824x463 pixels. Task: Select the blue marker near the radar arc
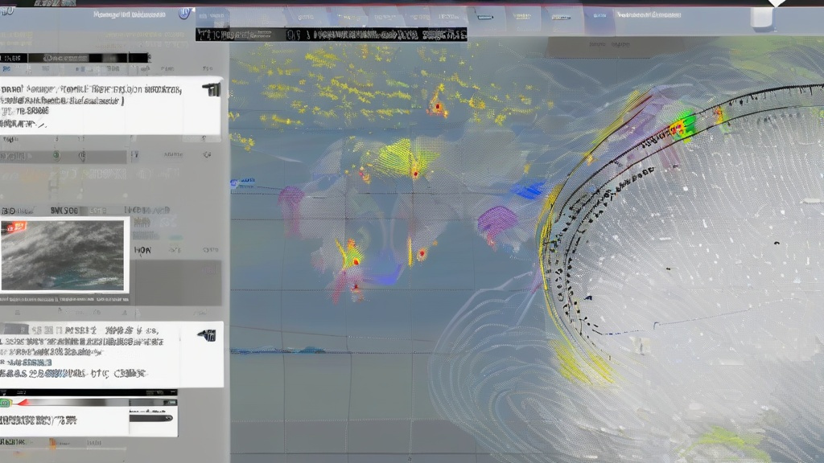click(x=528, y=190)
